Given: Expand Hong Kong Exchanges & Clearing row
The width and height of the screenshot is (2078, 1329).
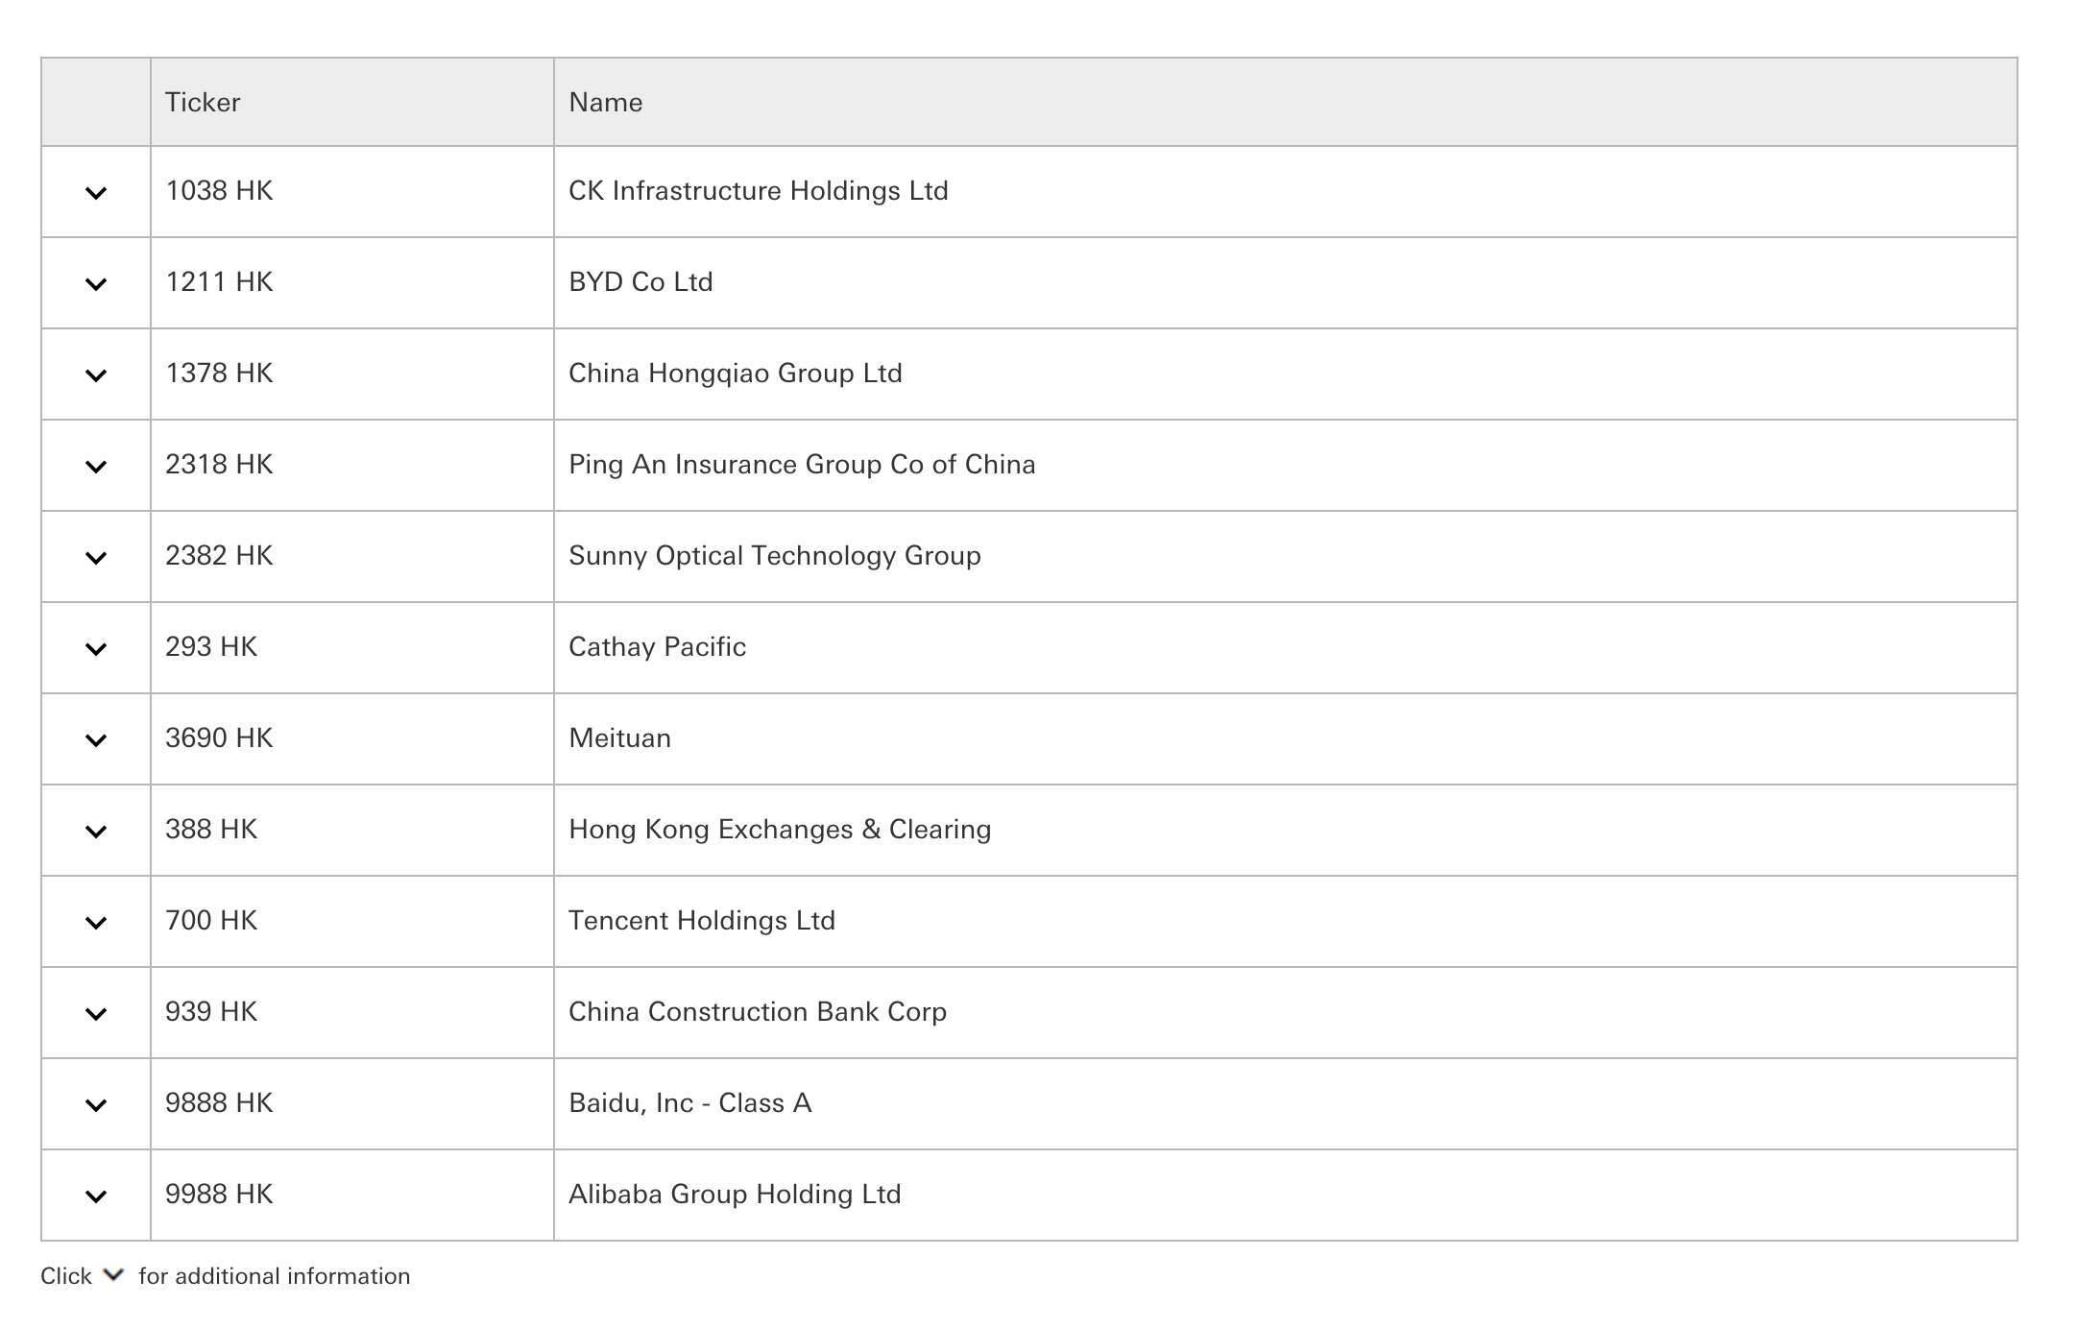Looking at the screenshot, I should point(96,832).
